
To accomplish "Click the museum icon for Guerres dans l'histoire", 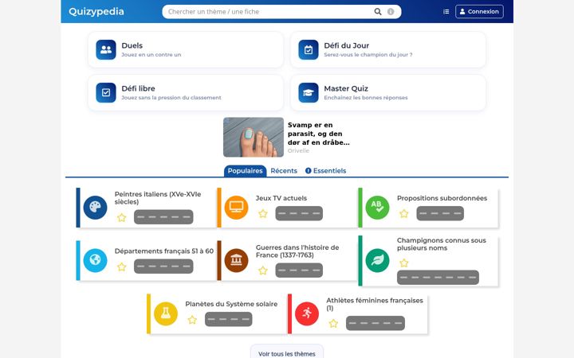I will [236, 260].
